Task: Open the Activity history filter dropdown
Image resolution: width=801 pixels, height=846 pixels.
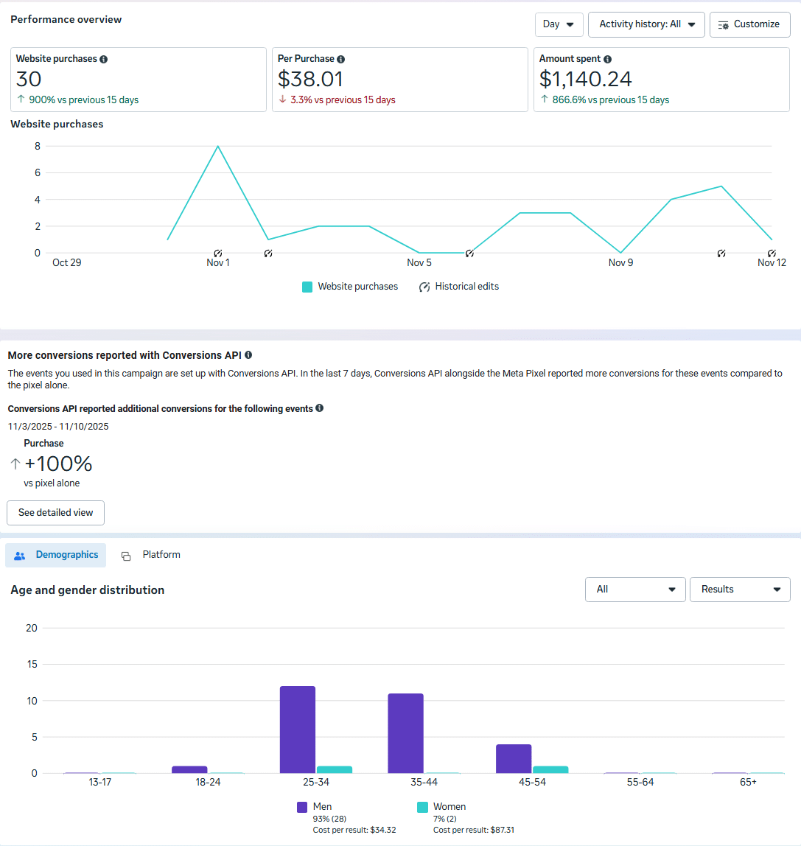Action: pos(646,24)
